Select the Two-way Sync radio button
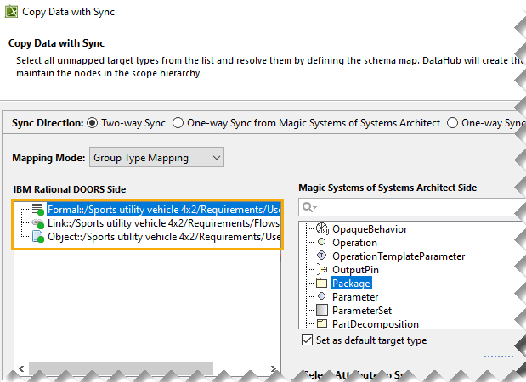The height and width of the screenshot is (382, 526). pyautogui.click(x=92, y=123)
